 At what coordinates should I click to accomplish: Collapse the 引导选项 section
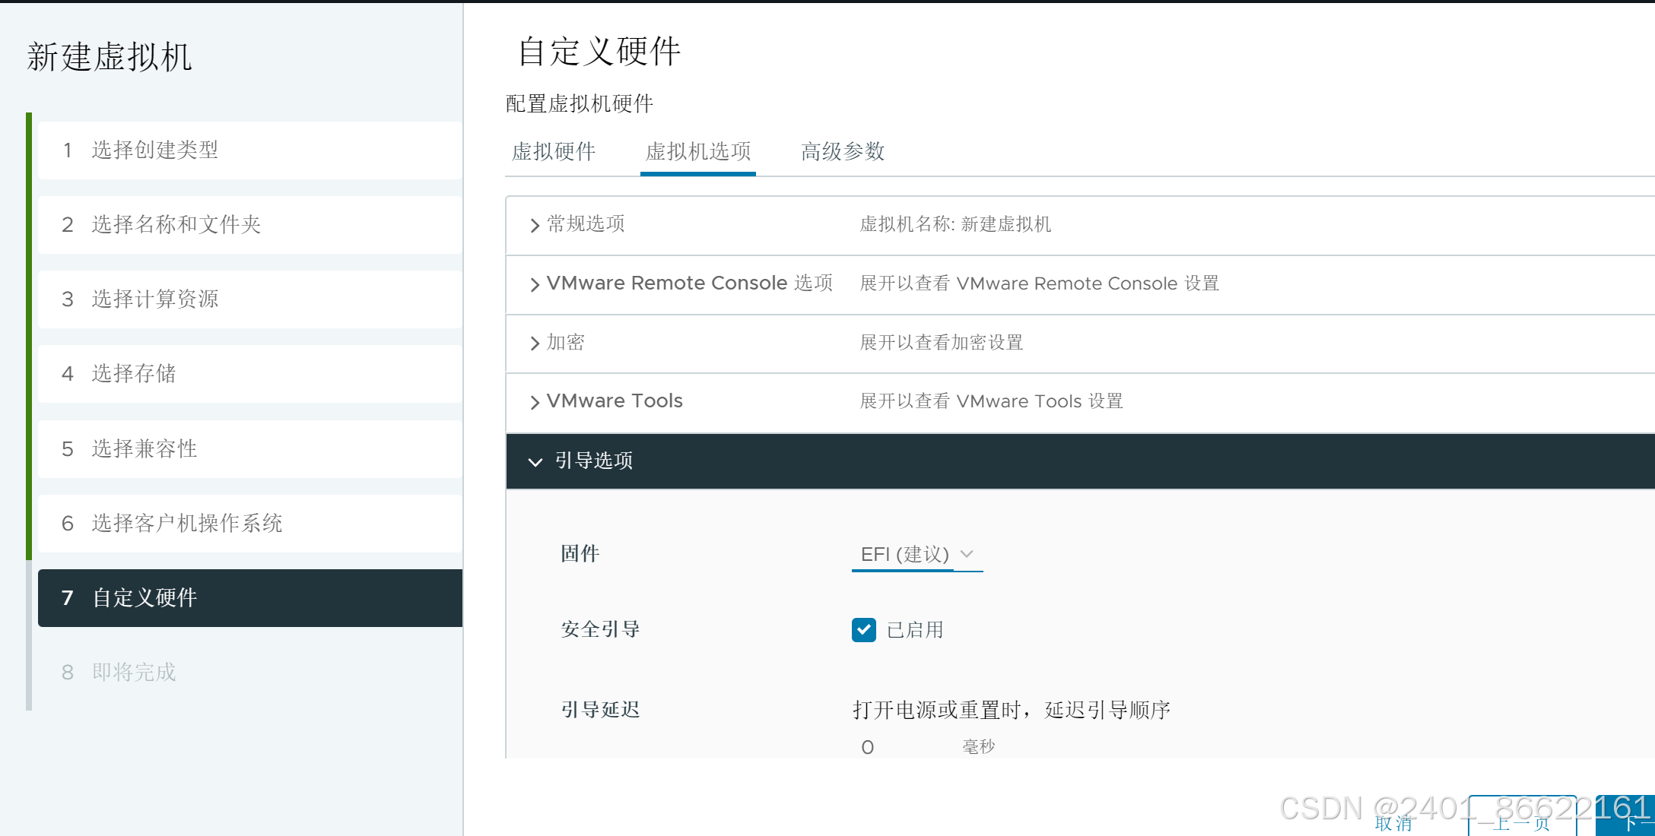coord(535,461)
